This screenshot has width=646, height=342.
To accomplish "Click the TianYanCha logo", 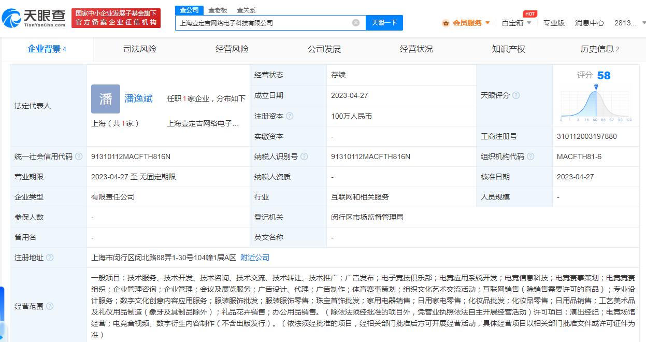I will coord(33,18).
